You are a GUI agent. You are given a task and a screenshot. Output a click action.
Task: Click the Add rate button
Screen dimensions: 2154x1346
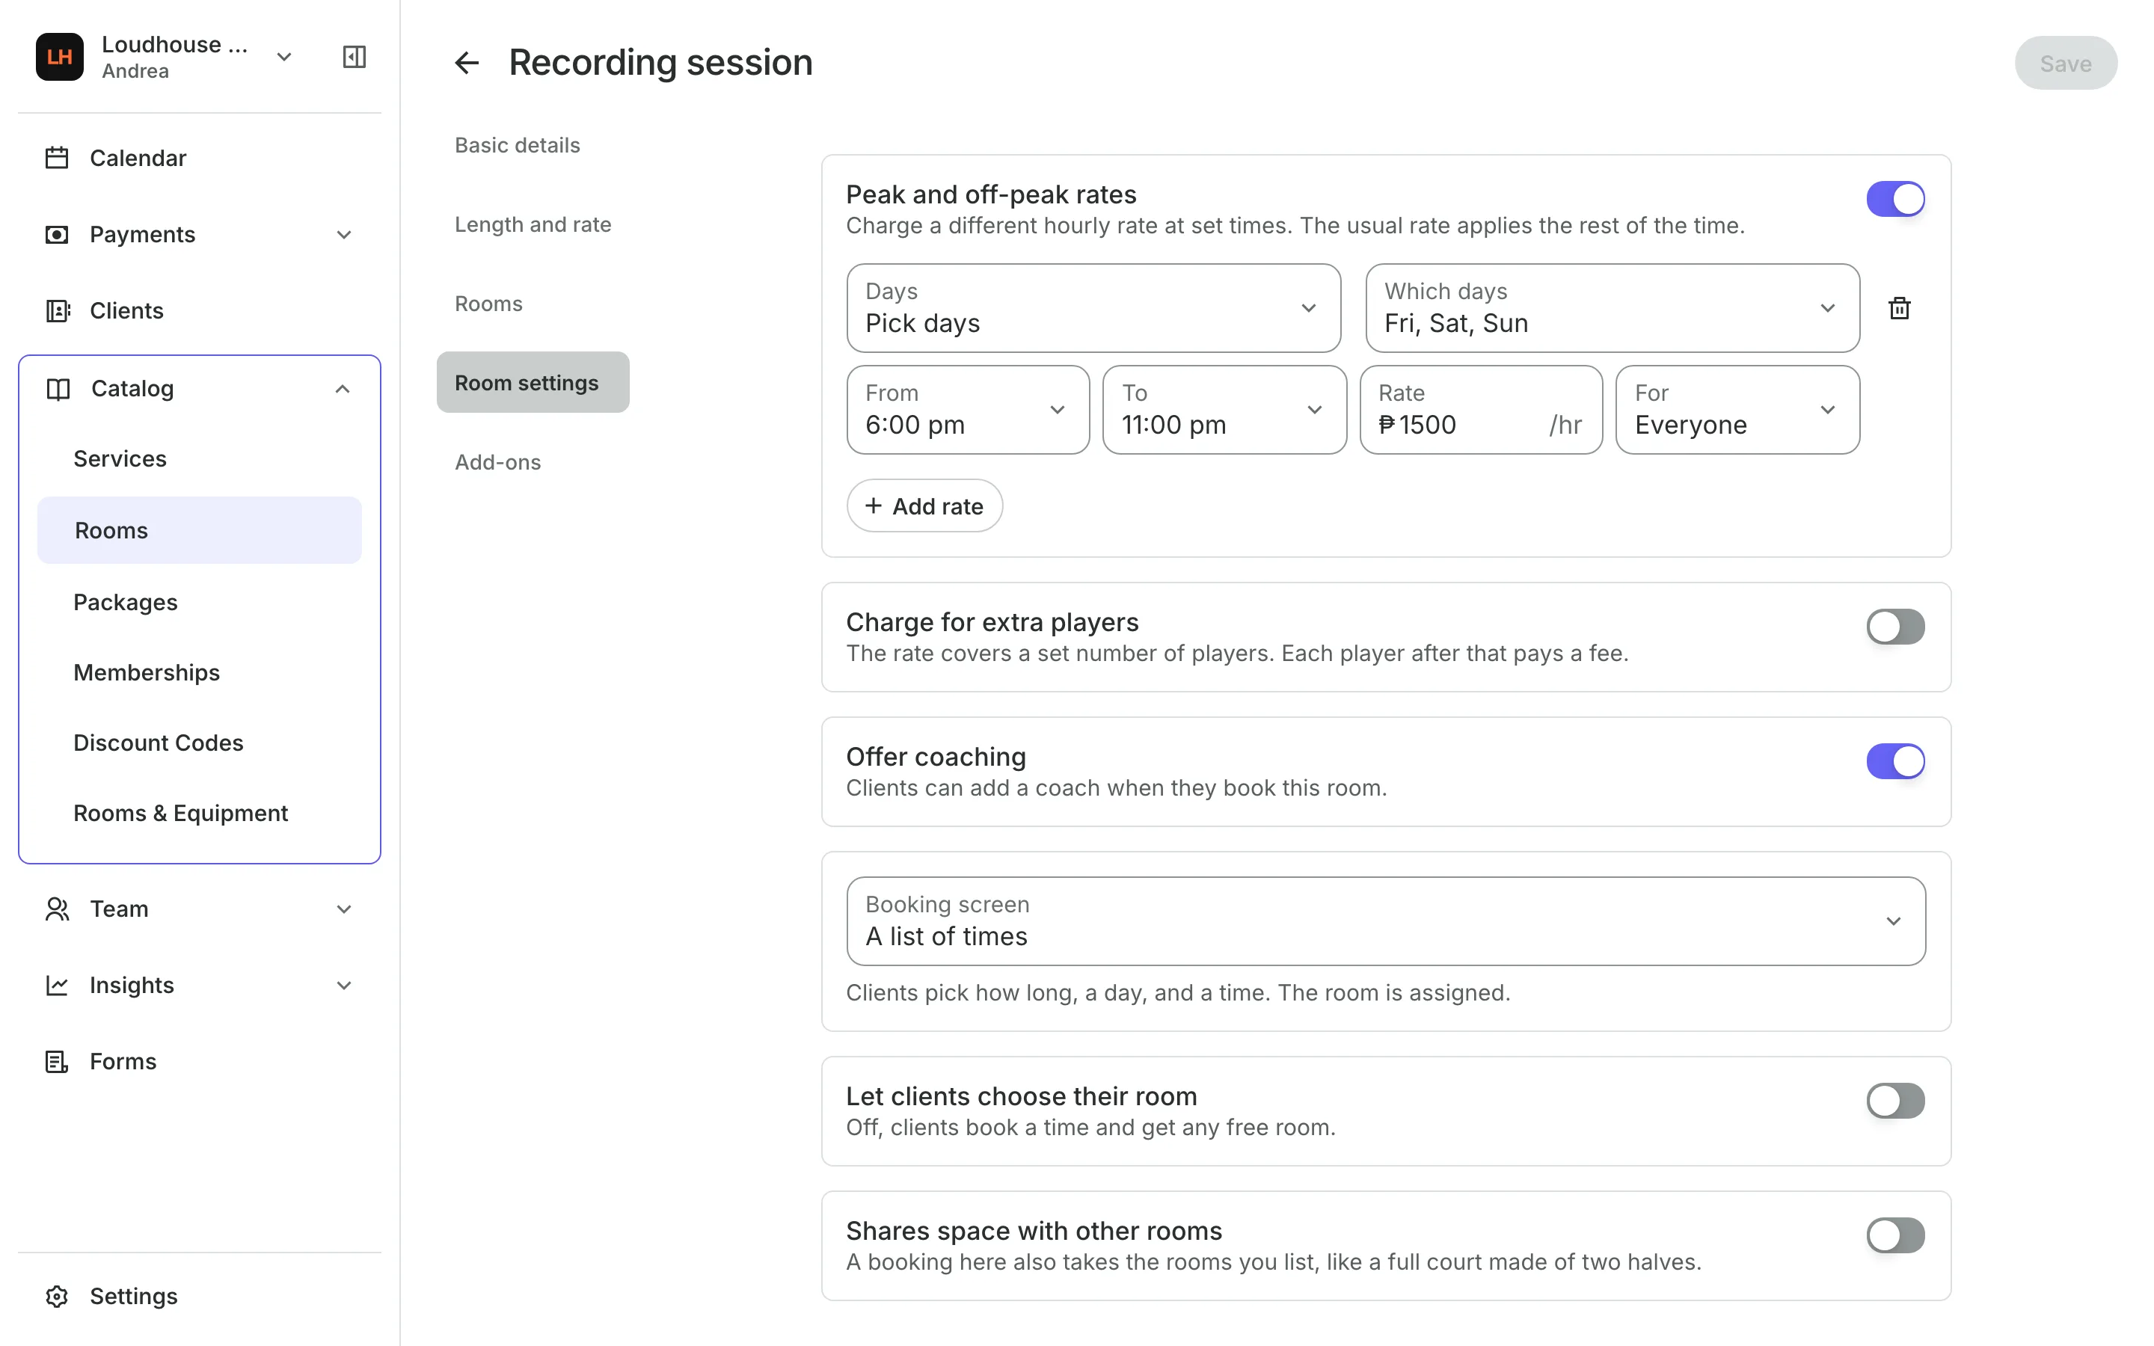[x=924, y=505]
